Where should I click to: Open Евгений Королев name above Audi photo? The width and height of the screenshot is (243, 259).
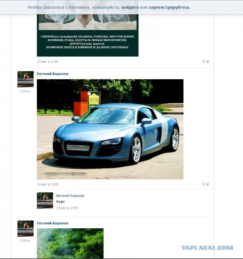tap(52, 74)
